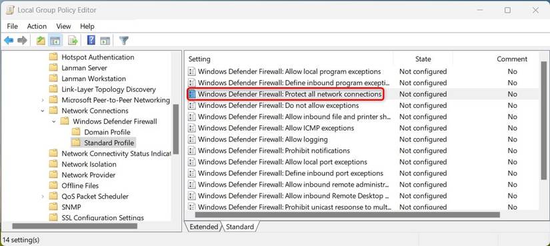
Task: Click the icon beside Protect all network connections
Action: pyautogui.click(x=192, y=94)
